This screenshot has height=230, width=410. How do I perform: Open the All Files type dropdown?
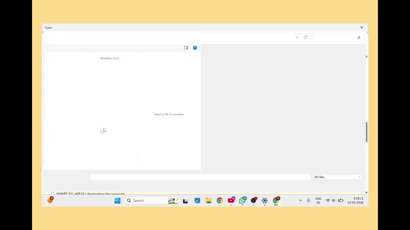337,177
